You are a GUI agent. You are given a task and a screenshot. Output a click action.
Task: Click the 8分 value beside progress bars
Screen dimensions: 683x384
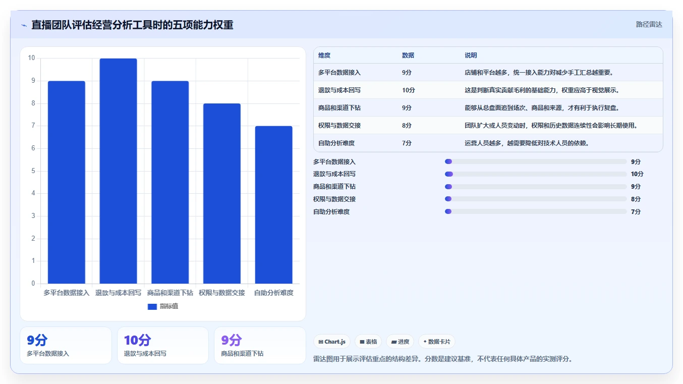point(636,199)
